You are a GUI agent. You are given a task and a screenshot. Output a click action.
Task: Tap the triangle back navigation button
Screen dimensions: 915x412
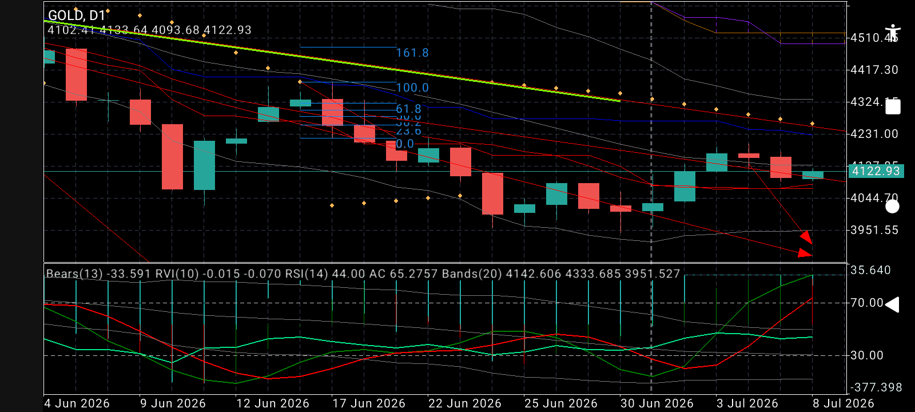892,304
